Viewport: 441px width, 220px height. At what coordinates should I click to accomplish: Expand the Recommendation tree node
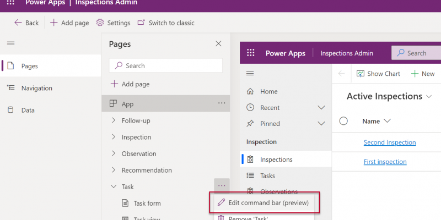coord(114,170)
